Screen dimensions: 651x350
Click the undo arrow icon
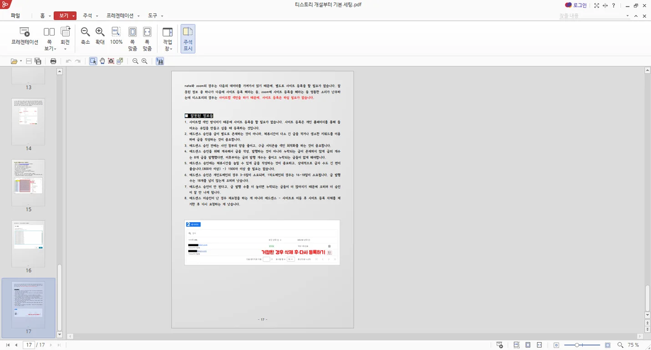[x=68, y=61]
